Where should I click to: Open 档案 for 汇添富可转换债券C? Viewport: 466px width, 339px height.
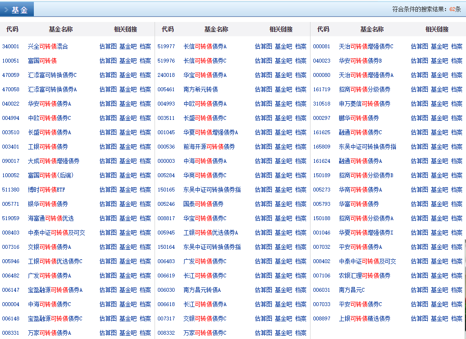click(145, 75)
